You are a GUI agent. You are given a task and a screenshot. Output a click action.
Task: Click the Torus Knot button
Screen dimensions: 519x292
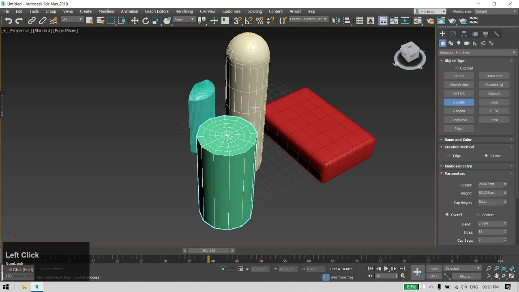coord(494,76)
